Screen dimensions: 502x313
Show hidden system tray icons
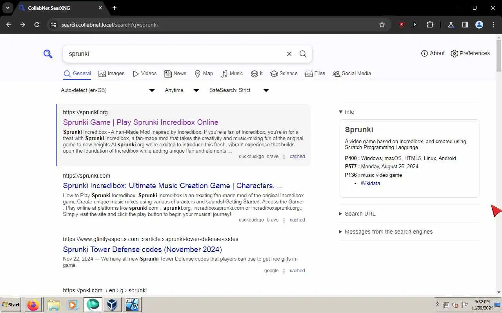coord(437,304)
